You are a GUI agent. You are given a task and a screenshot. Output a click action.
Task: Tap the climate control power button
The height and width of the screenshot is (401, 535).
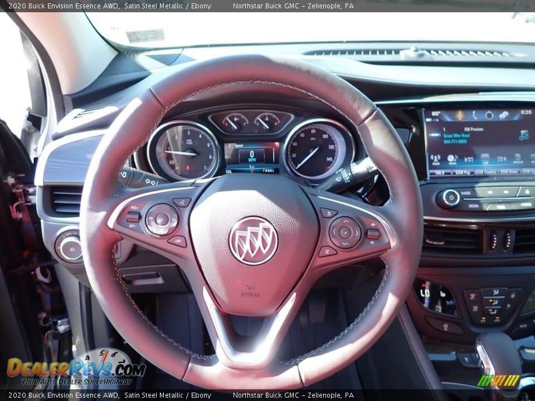pos(445,326)
